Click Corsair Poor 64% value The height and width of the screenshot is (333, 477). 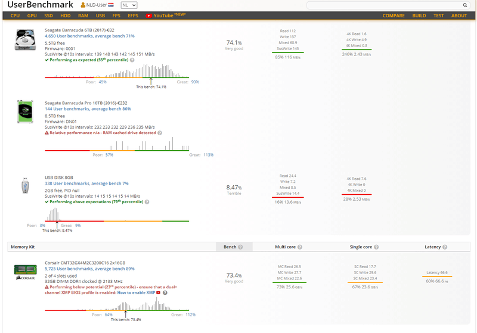[109, 315]
